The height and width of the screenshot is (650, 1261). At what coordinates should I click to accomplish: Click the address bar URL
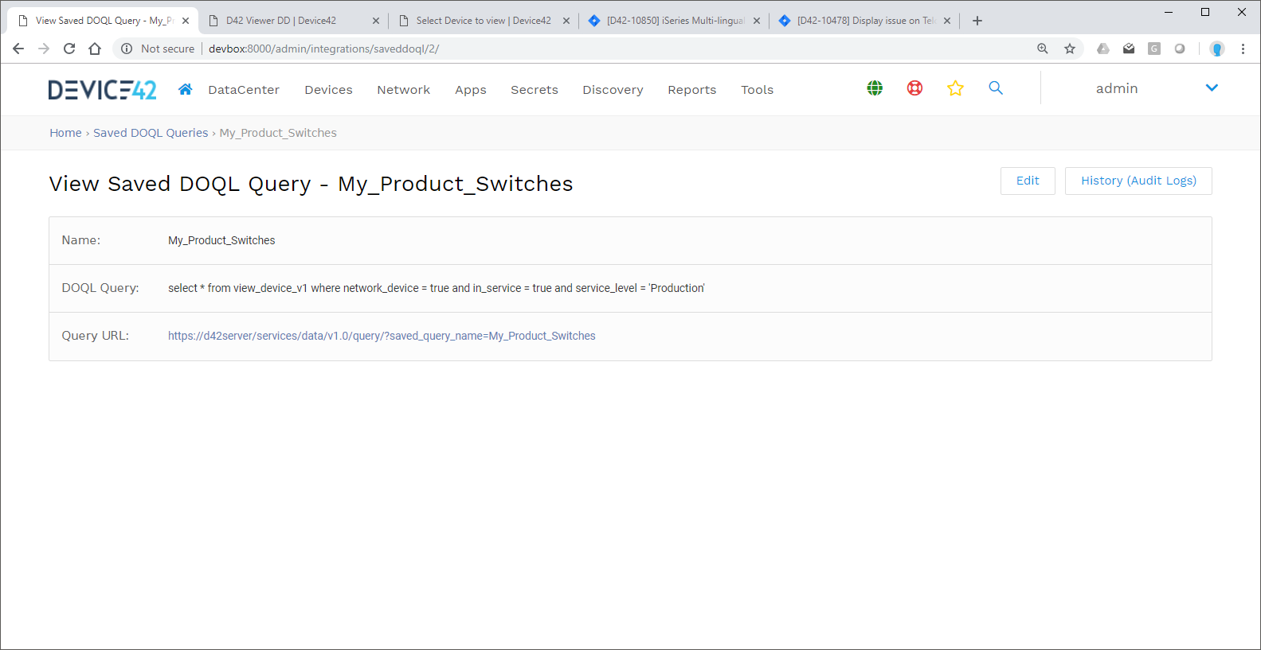(x=323, y=49)
